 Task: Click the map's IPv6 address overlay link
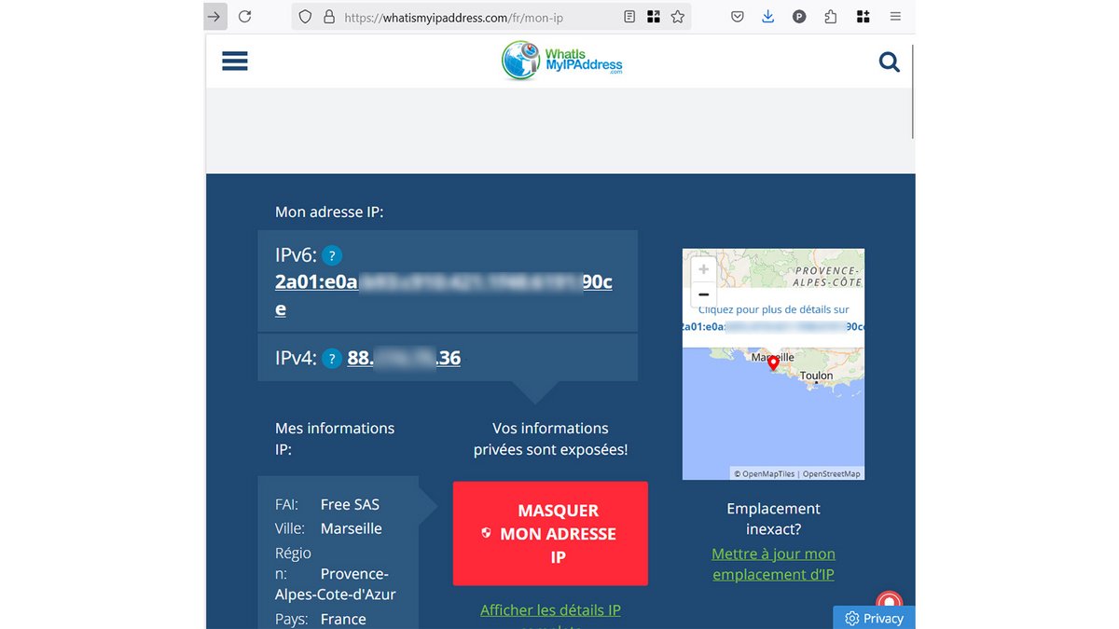coord(773,327)
